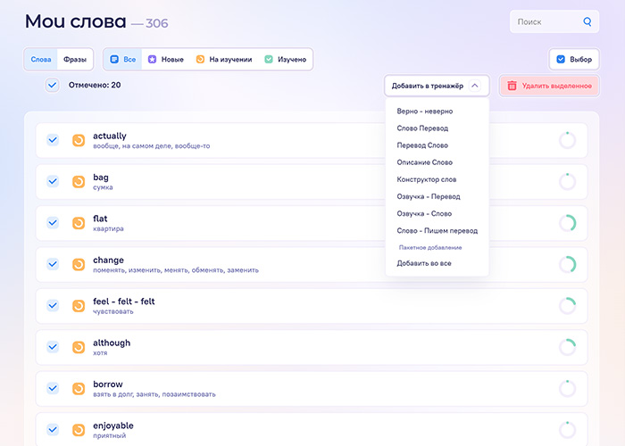
Task: Click the translation хотя
Action: pos(100,353)
